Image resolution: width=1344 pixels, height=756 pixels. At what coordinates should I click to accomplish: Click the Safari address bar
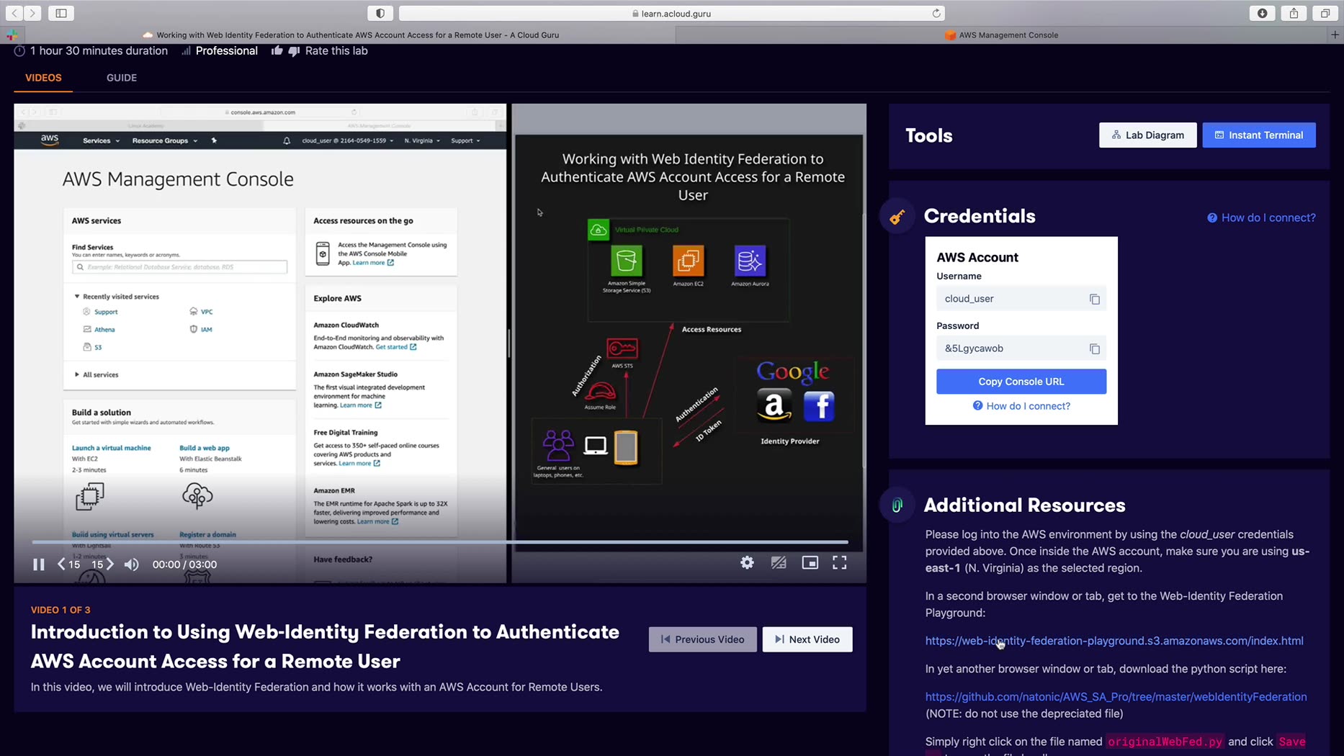click(671, 13)
